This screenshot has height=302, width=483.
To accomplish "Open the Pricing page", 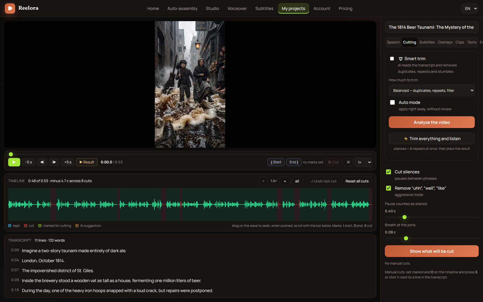I will click(x=345, y=8).
